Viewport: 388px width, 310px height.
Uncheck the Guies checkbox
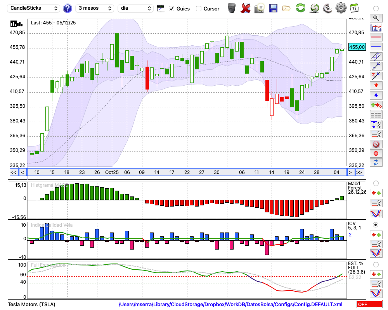pyautogui.click(x=171, y=9)
